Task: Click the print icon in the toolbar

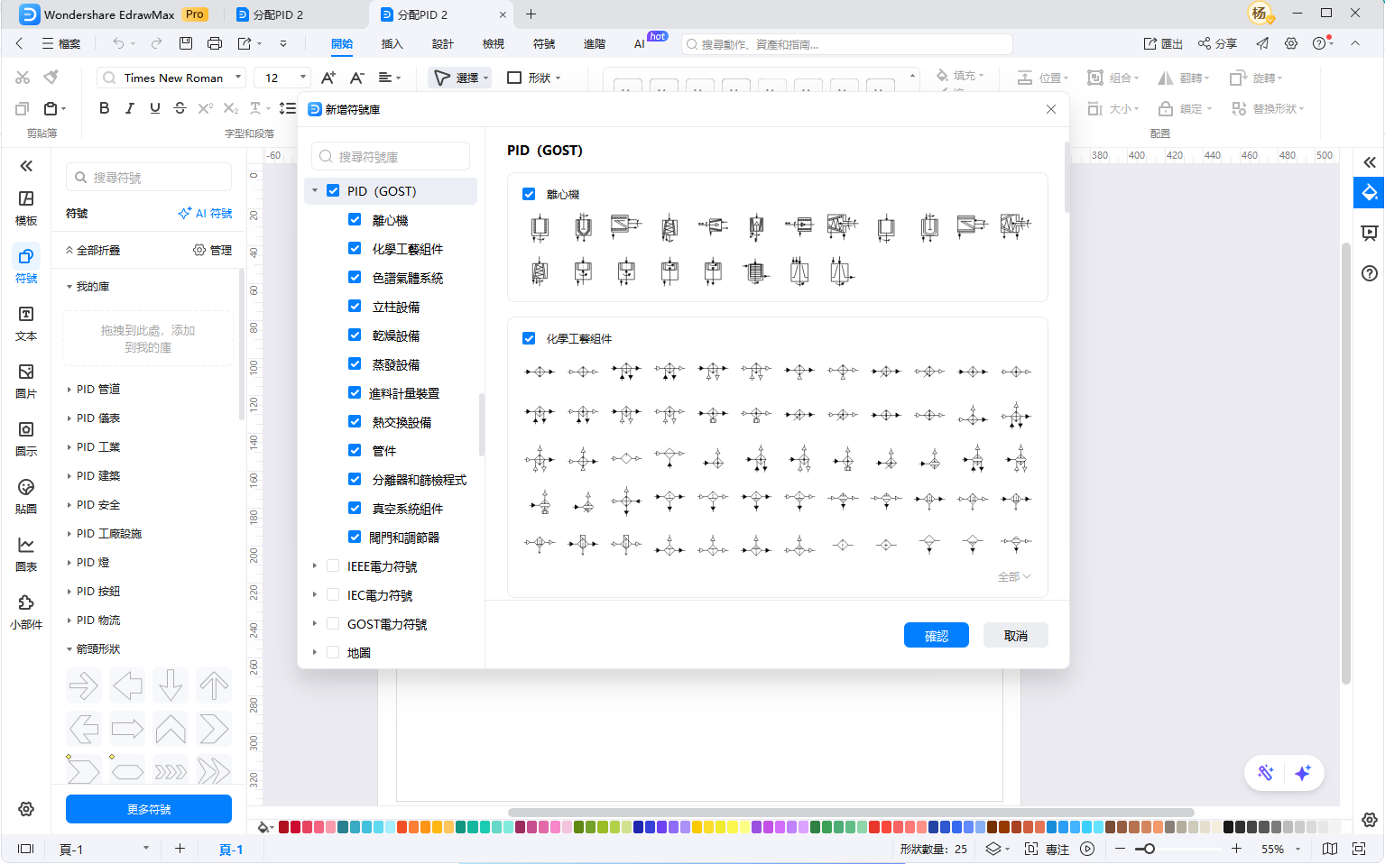Action: (x=214, y=43)
